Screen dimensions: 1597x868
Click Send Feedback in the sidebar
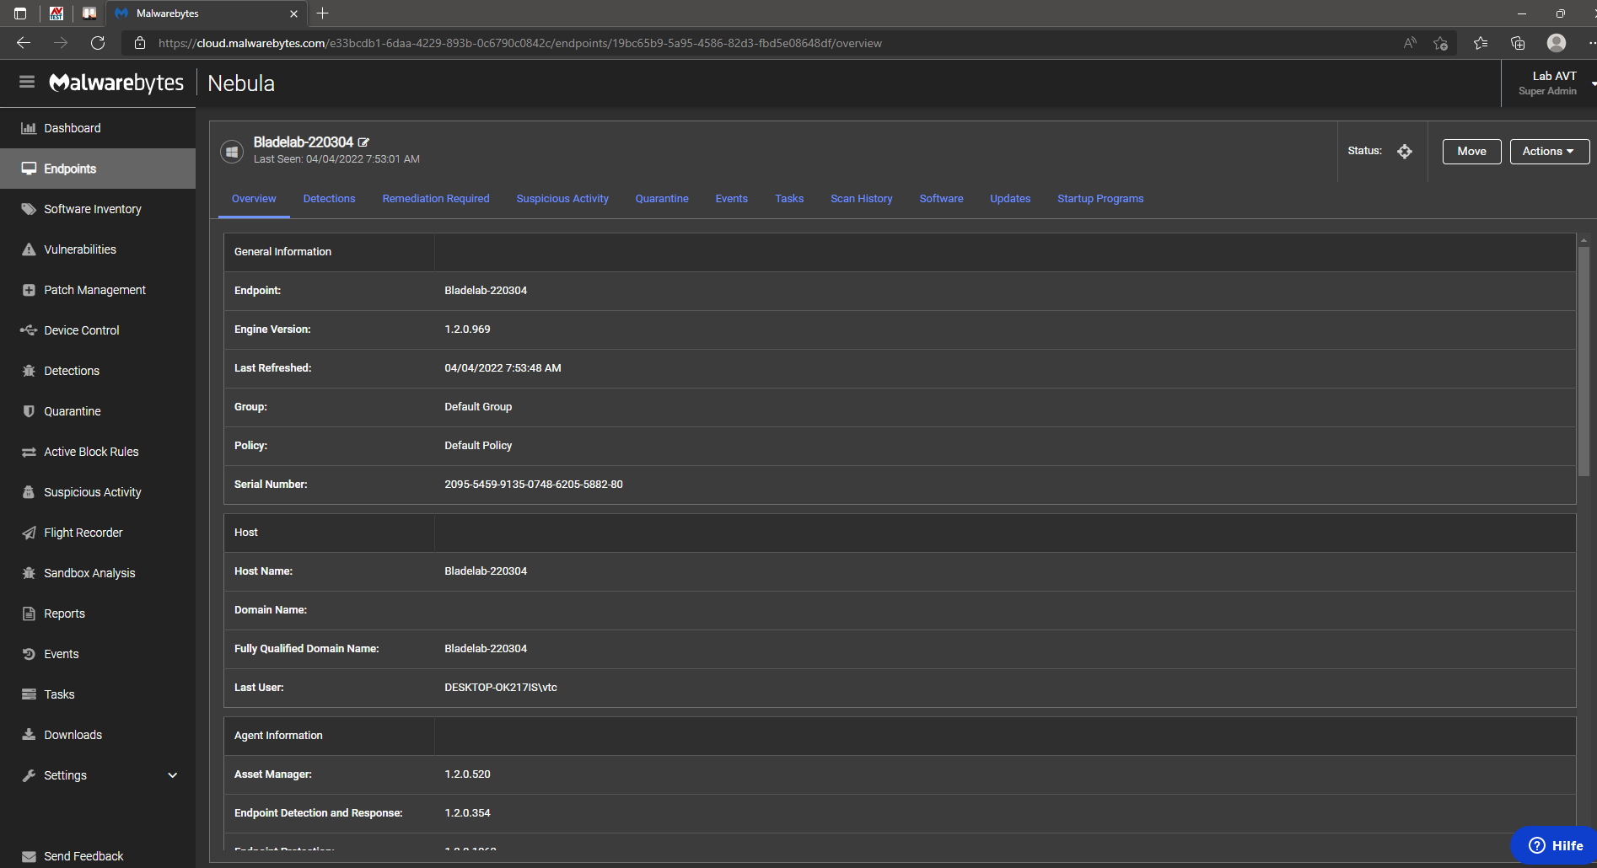(83, 856)
